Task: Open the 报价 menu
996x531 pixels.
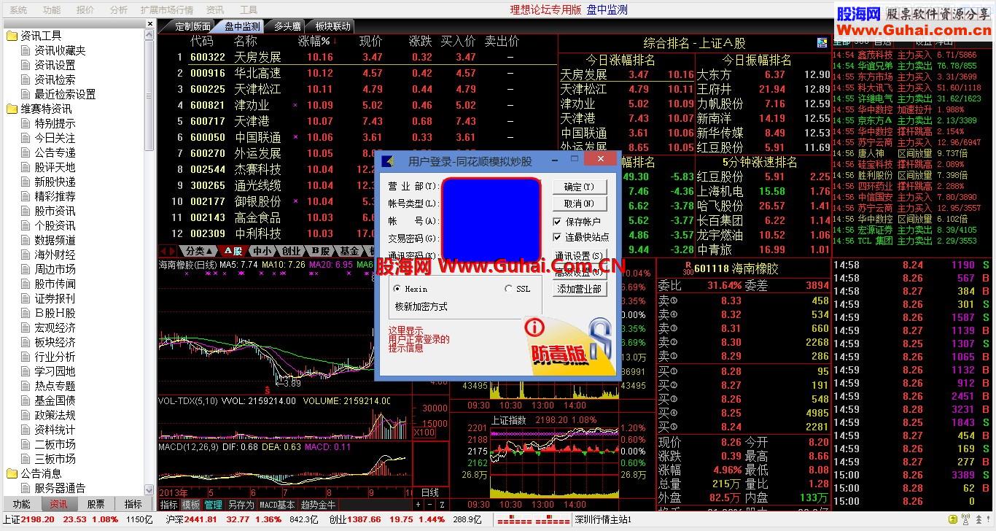Action: [85, 10]
